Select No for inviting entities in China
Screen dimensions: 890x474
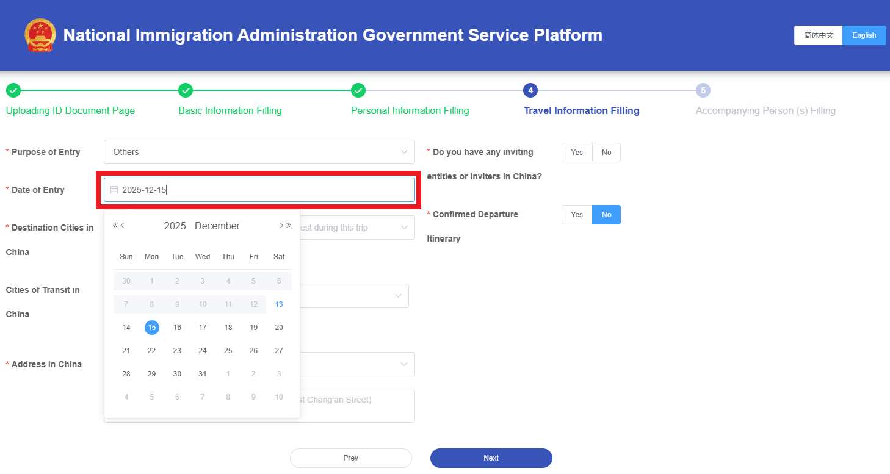point(607,153)
